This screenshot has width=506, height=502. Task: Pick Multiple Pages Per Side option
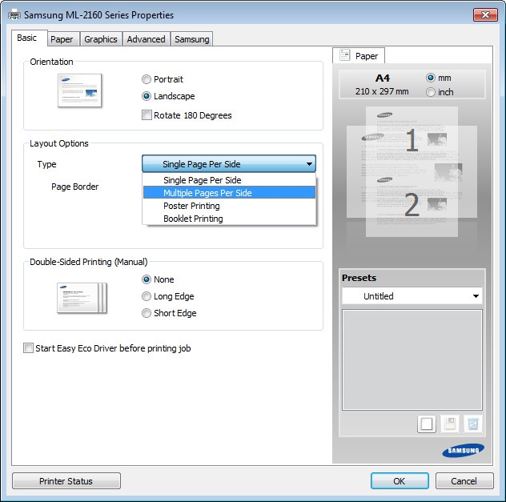229,193
